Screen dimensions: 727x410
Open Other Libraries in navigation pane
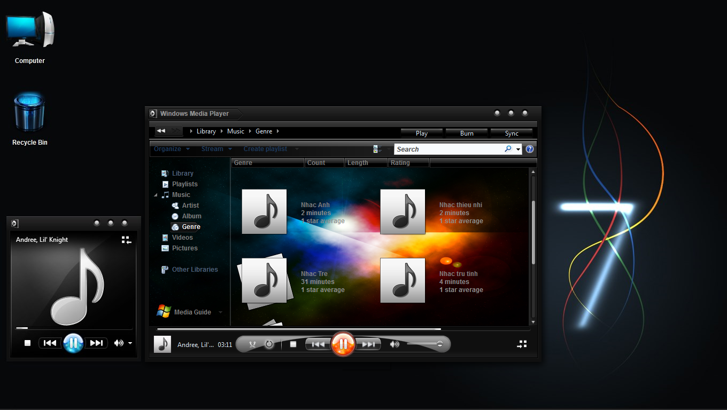point(190,270)
